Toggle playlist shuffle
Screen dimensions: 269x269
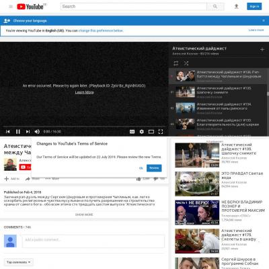pyautogui.click(x=186, y=63)
